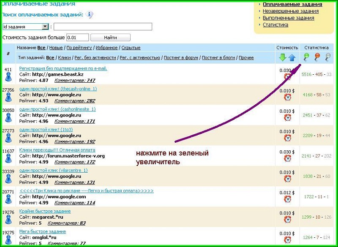Click the blue pawn icon for task 11637

point(8,158)
